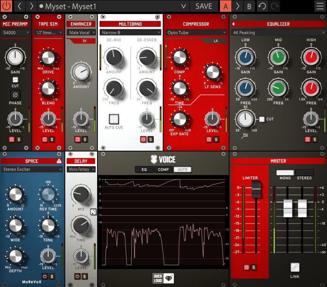This screenshot has width=327, height=287.
Task: Click the main power button in top bar
Action: click(7, 6)
